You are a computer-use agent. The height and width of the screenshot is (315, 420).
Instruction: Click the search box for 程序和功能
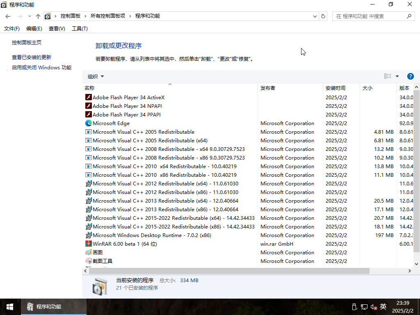(369, 16)
